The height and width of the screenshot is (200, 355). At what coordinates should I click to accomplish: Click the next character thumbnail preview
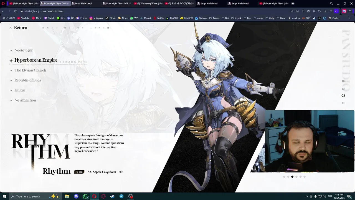(258, 162)
